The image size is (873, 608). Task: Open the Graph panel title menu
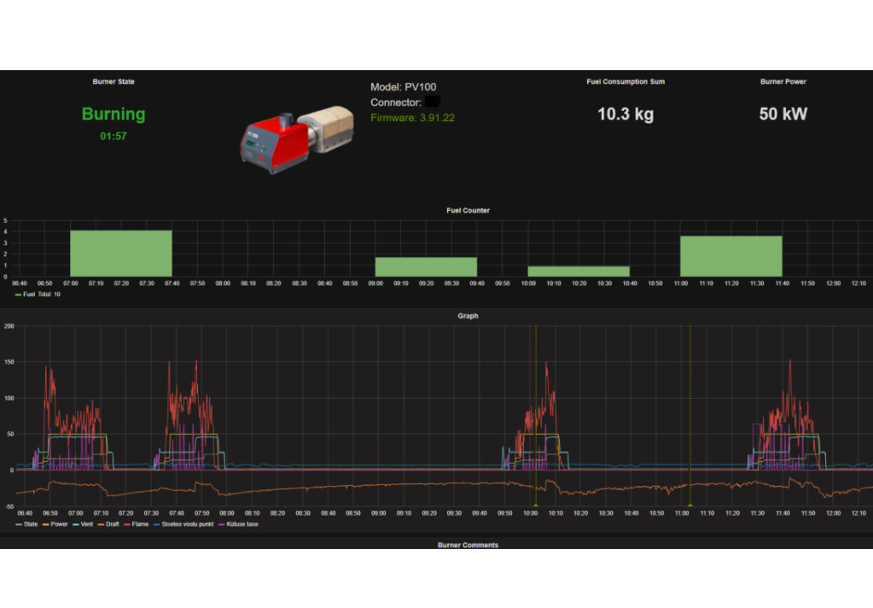(468, 316)
